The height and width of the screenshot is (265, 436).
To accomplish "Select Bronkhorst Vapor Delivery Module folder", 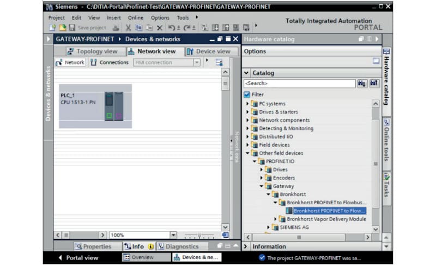I will 327,219.
